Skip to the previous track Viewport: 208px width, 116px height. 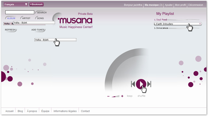pos(133,84)
